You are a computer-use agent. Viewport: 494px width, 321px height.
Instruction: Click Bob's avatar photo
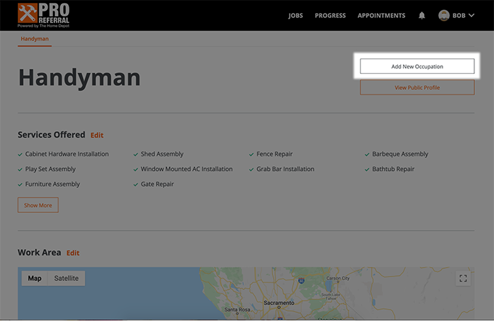point(444,15)
